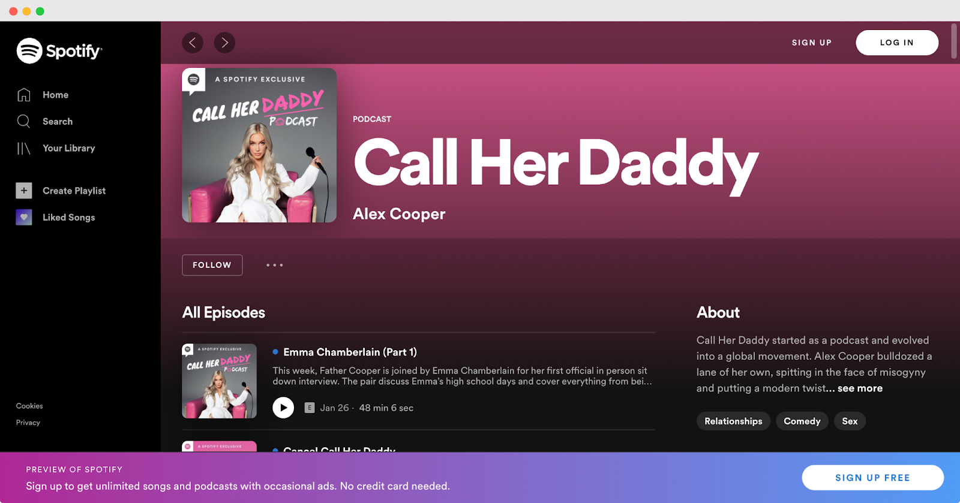Follow the Call Her Daddy podcast
Viewport: 960px width, 503px height.
pyautogui.click(x=212, y=265)
